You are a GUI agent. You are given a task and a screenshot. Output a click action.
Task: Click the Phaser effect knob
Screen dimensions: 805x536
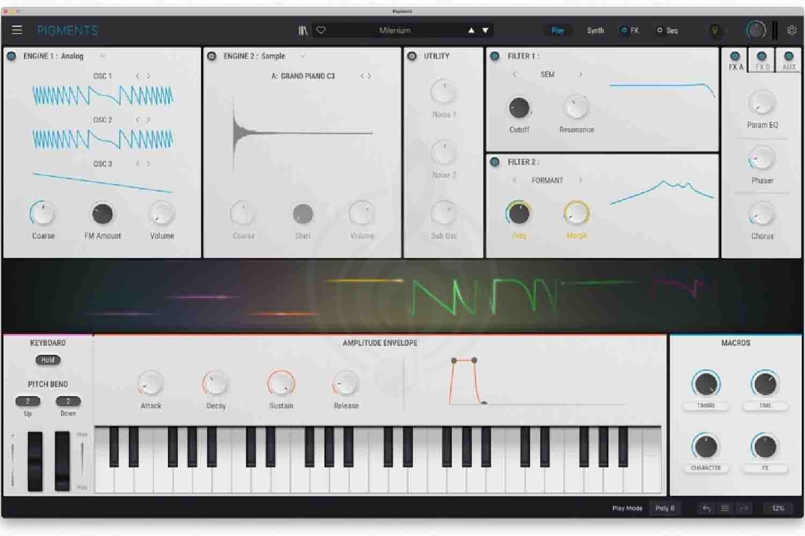[x=762, y=159]
